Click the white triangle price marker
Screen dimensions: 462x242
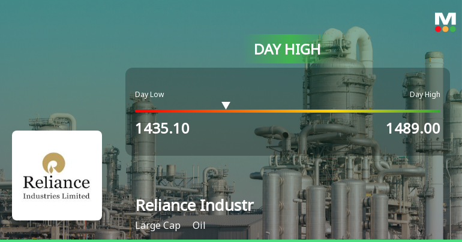point(226,105)
